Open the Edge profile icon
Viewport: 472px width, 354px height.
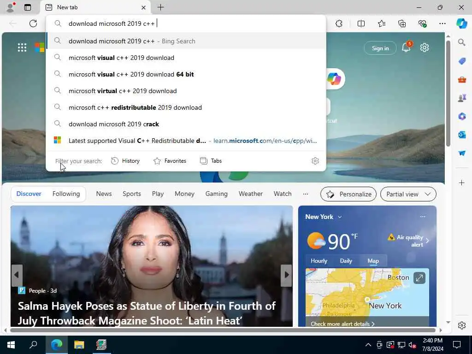click(11, 7)
